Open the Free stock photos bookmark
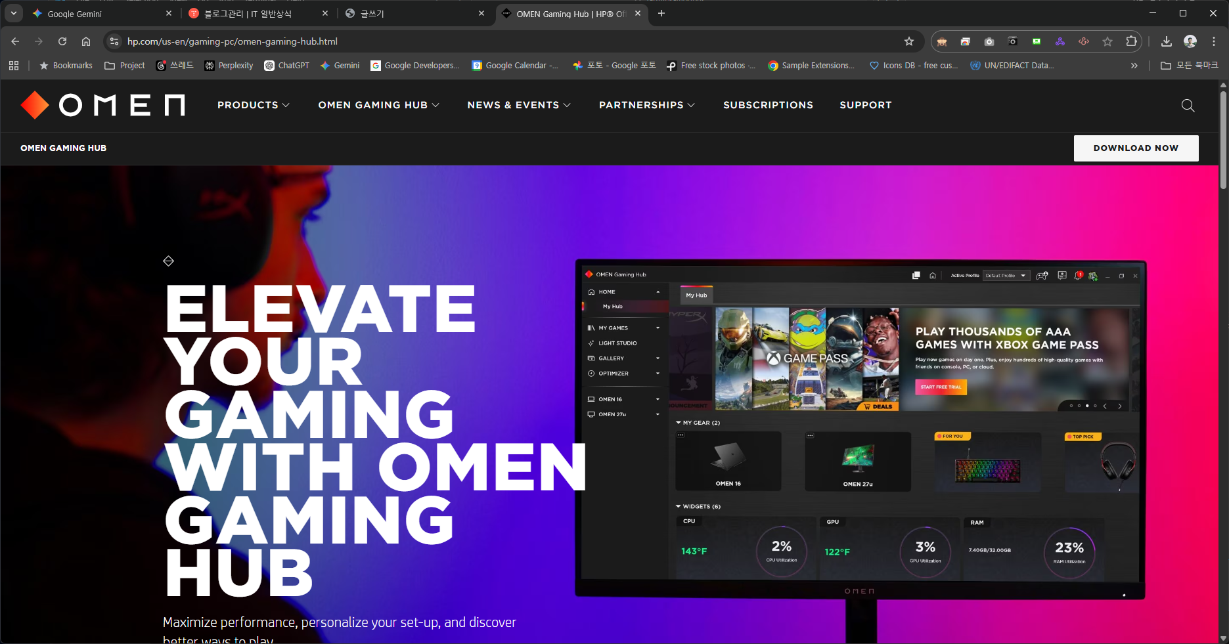This screenshot has width=1229, height=644. click(x=711, y=66)
